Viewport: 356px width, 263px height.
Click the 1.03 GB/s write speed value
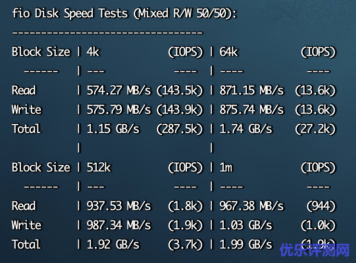(245, 225)
